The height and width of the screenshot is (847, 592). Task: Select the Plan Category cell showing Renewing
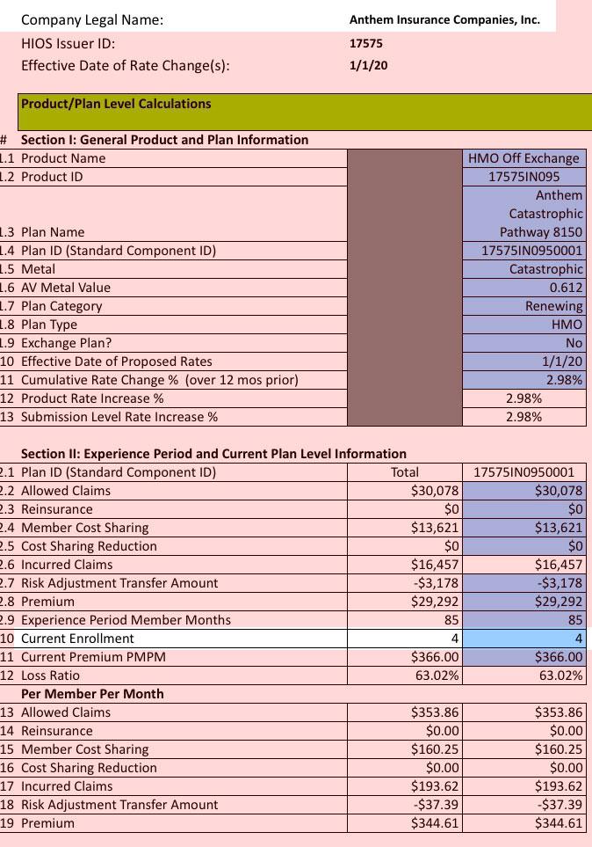523,306
